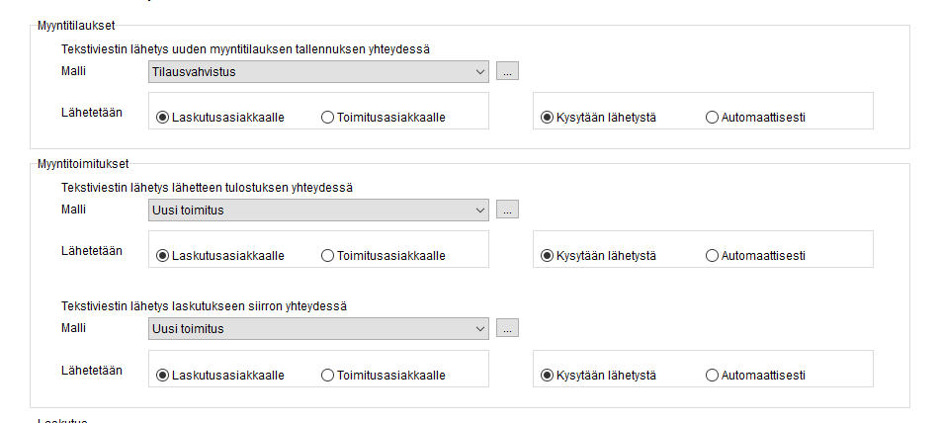The height and width of the screenshot is (423, 941).
Task: Set Automaattisesti for laskutukseen siirron sending
Action: 713,376
